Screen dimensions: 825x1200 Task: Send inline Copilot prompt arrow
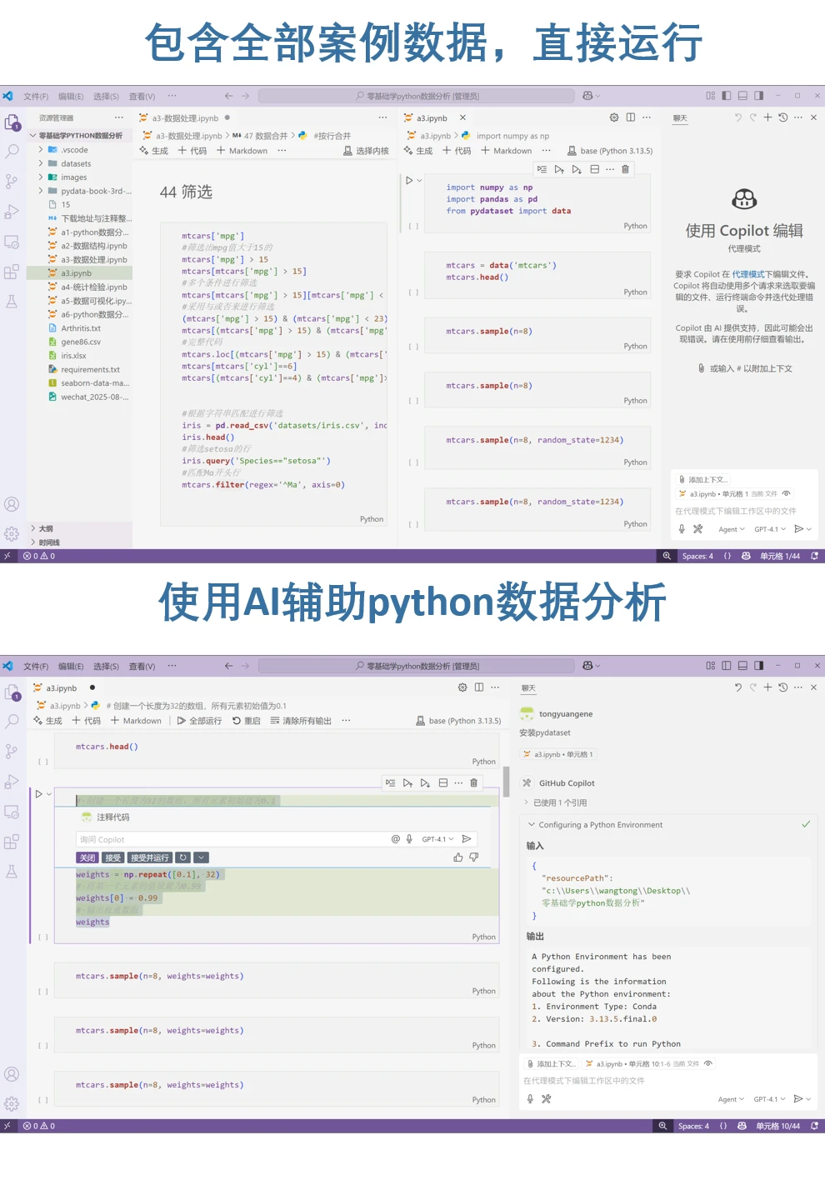click(x=467, y=839)
